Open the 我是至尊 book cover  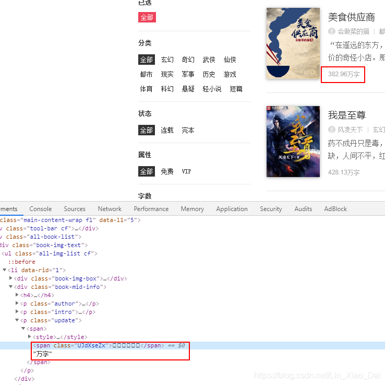point(293,142)
